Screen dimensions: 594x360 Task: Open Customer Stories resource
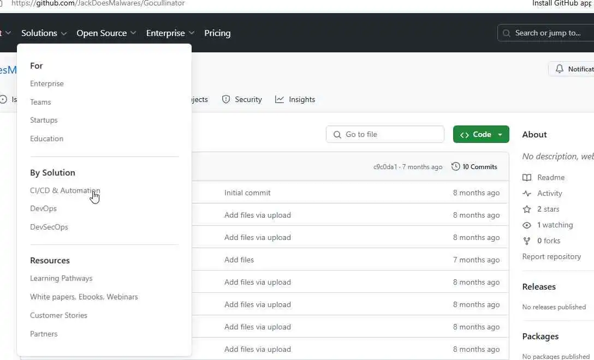tap(59, 315)
